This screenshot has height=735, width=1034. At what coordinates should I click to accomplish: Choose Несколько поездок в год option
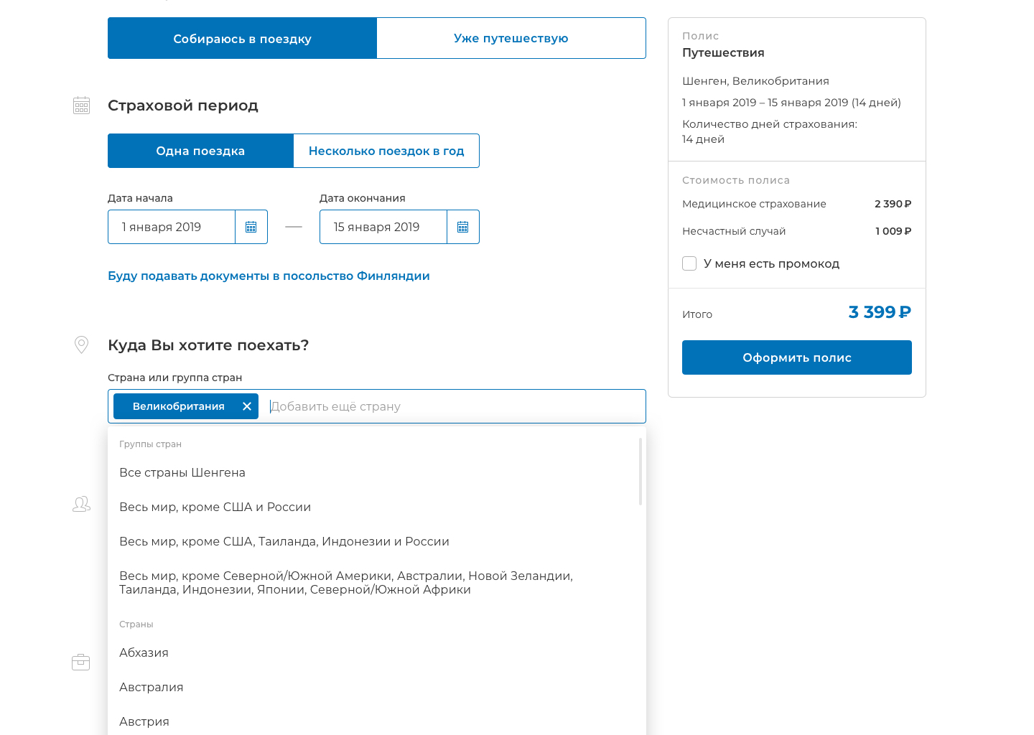(386, 151)
